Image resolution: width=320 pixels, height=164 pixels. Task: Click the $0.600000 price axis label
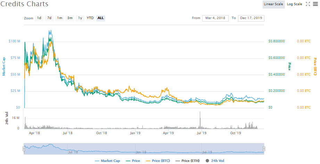pyautogui.click(x=277, y=58)
